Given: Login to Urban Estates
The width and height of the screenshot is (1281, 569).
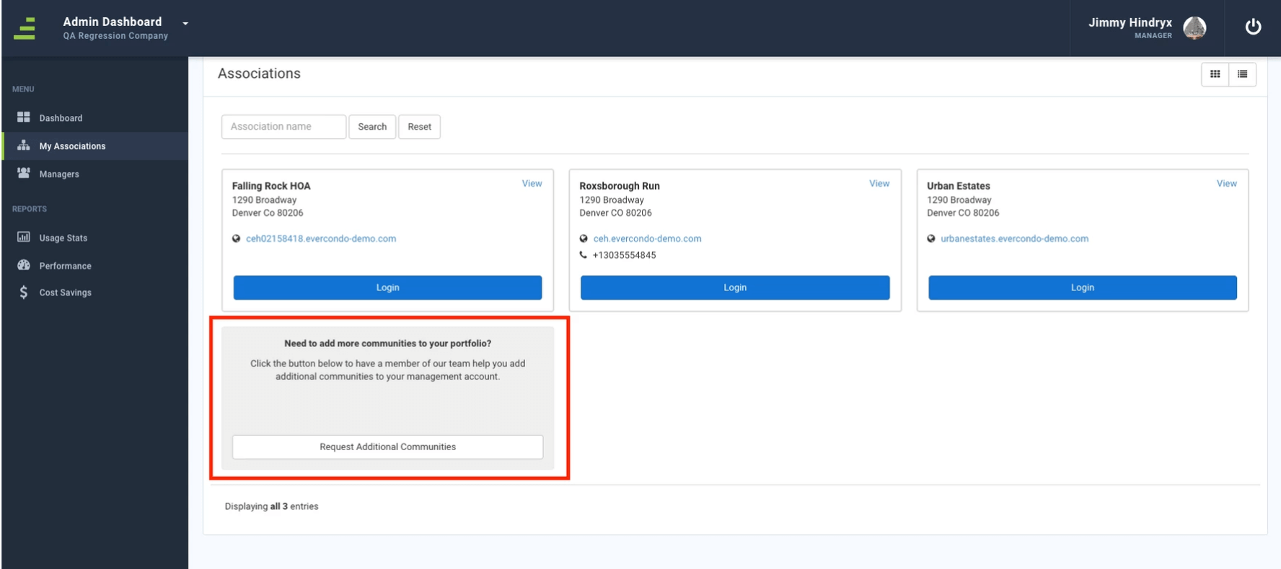Looking at the screenshot, I should point(1082,287).
